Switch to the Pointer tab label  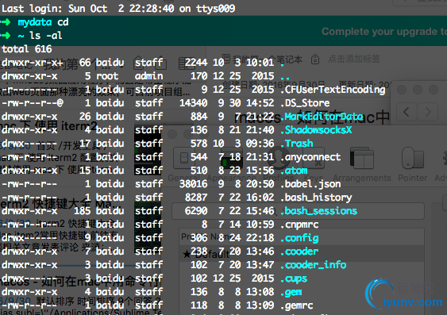click(413, 178)
